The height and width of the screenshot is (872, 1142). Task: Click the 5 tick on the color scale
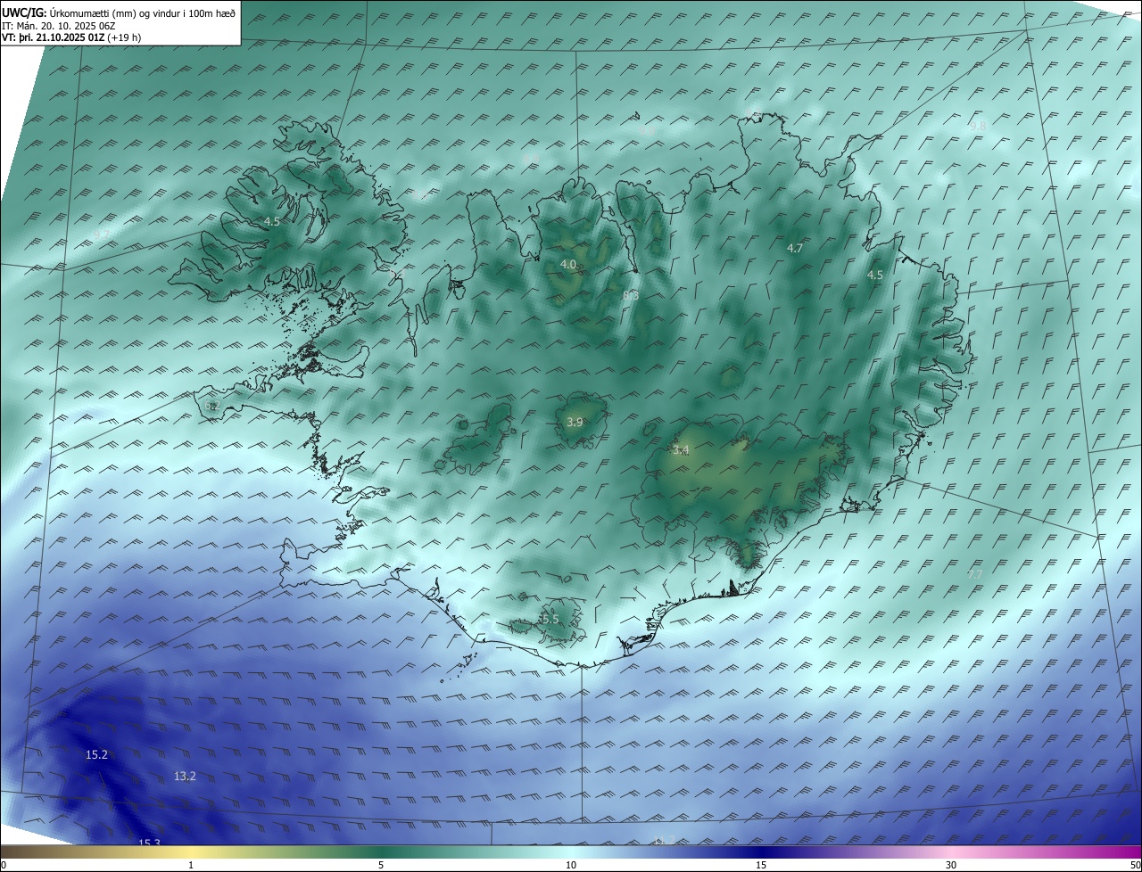coord(381,865)
